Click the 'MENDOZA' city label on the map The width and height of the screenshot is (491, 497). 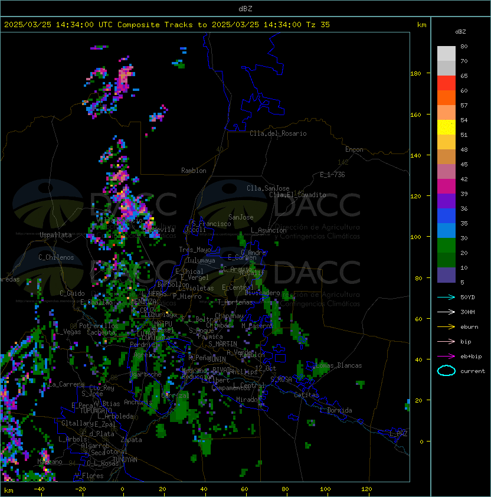pyautogui.click(x=143, y=301)
